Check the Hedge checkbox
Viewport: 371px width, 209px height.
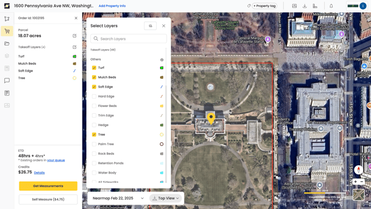[x=94, y=125]
